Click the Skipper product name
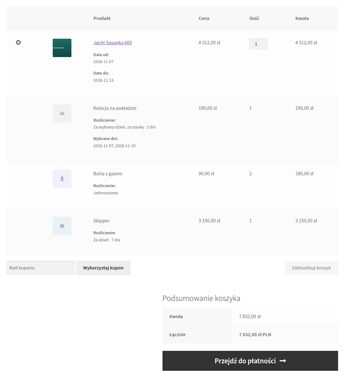 (101, 221)
